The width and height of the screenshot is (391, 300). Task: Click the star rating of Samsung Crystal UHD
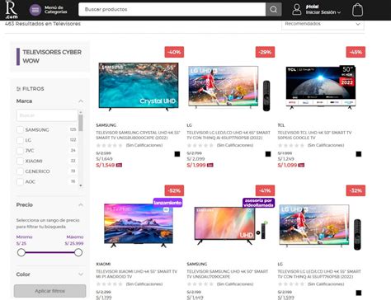point(110,145)
